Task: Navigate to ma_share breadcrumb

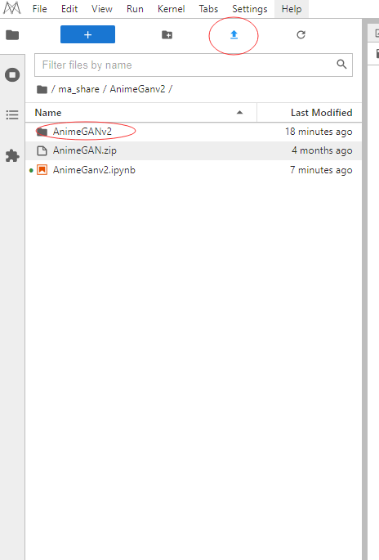Action: coord(79,89)
